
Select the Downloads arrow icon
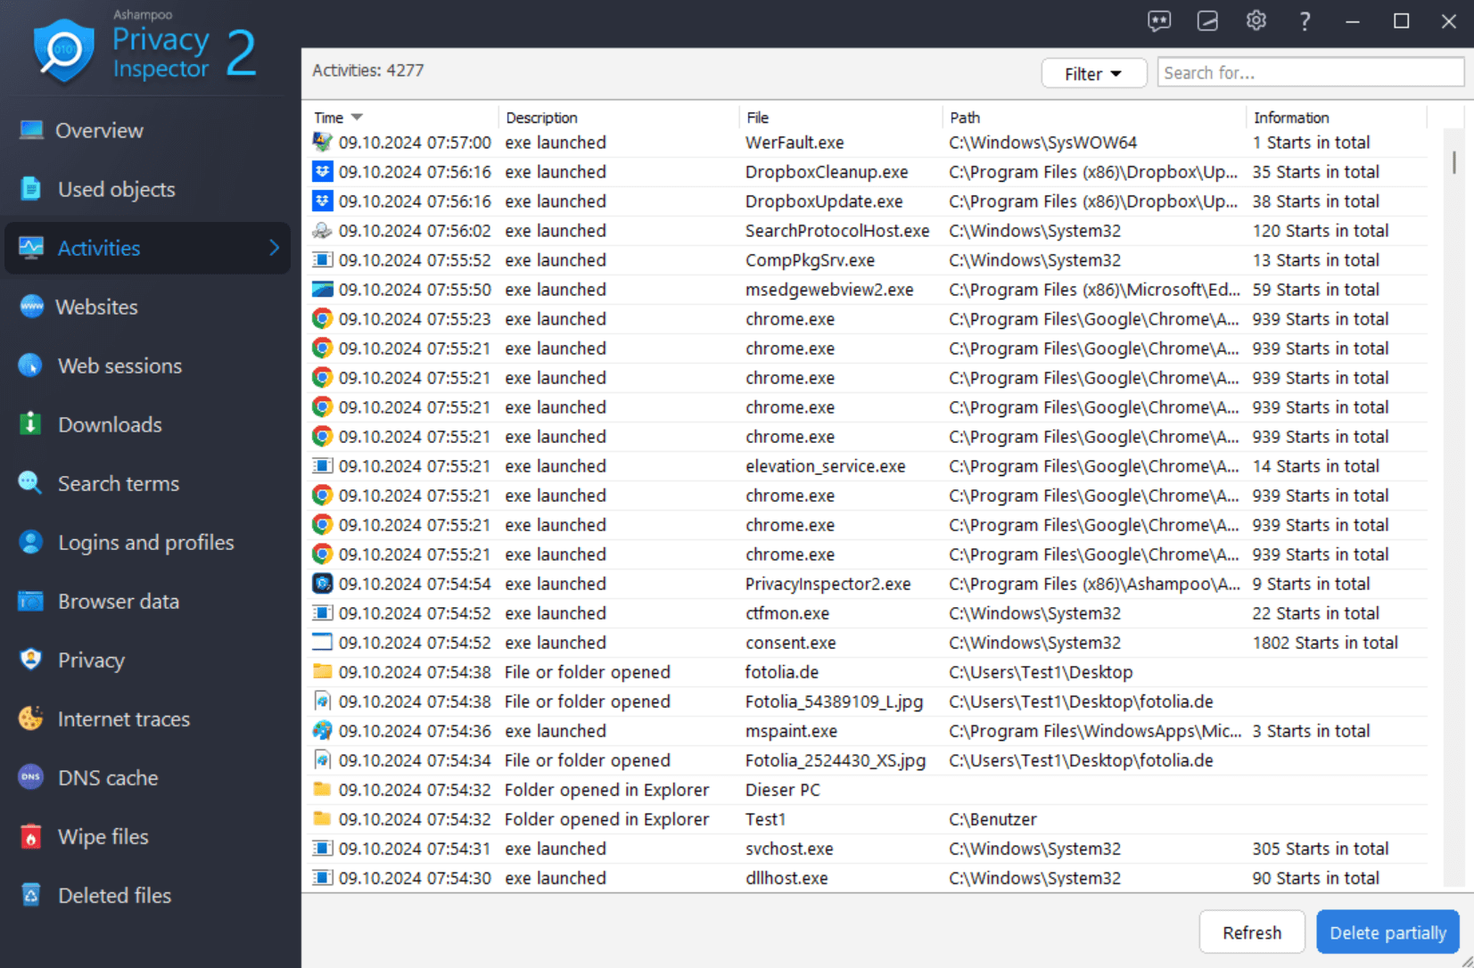point(29,424)
